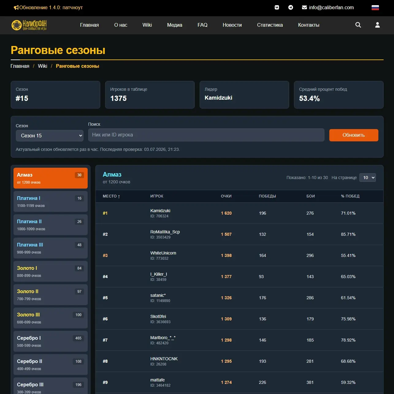The image size is (394, 394).
Task: Click the КалибрФАН site logo
Action: [29, 25]
